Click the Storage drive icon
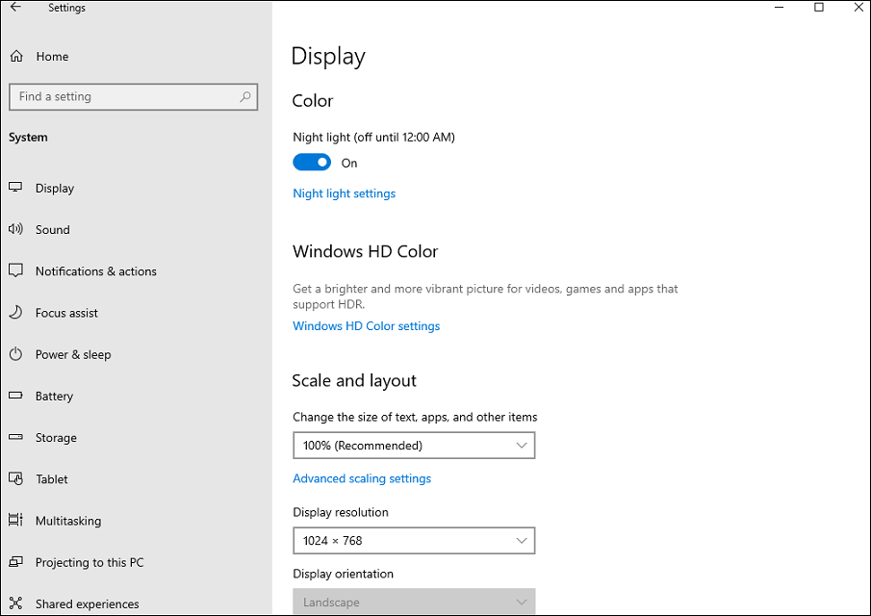The height and width of the screenshot is (616, 871). point(15,438)
